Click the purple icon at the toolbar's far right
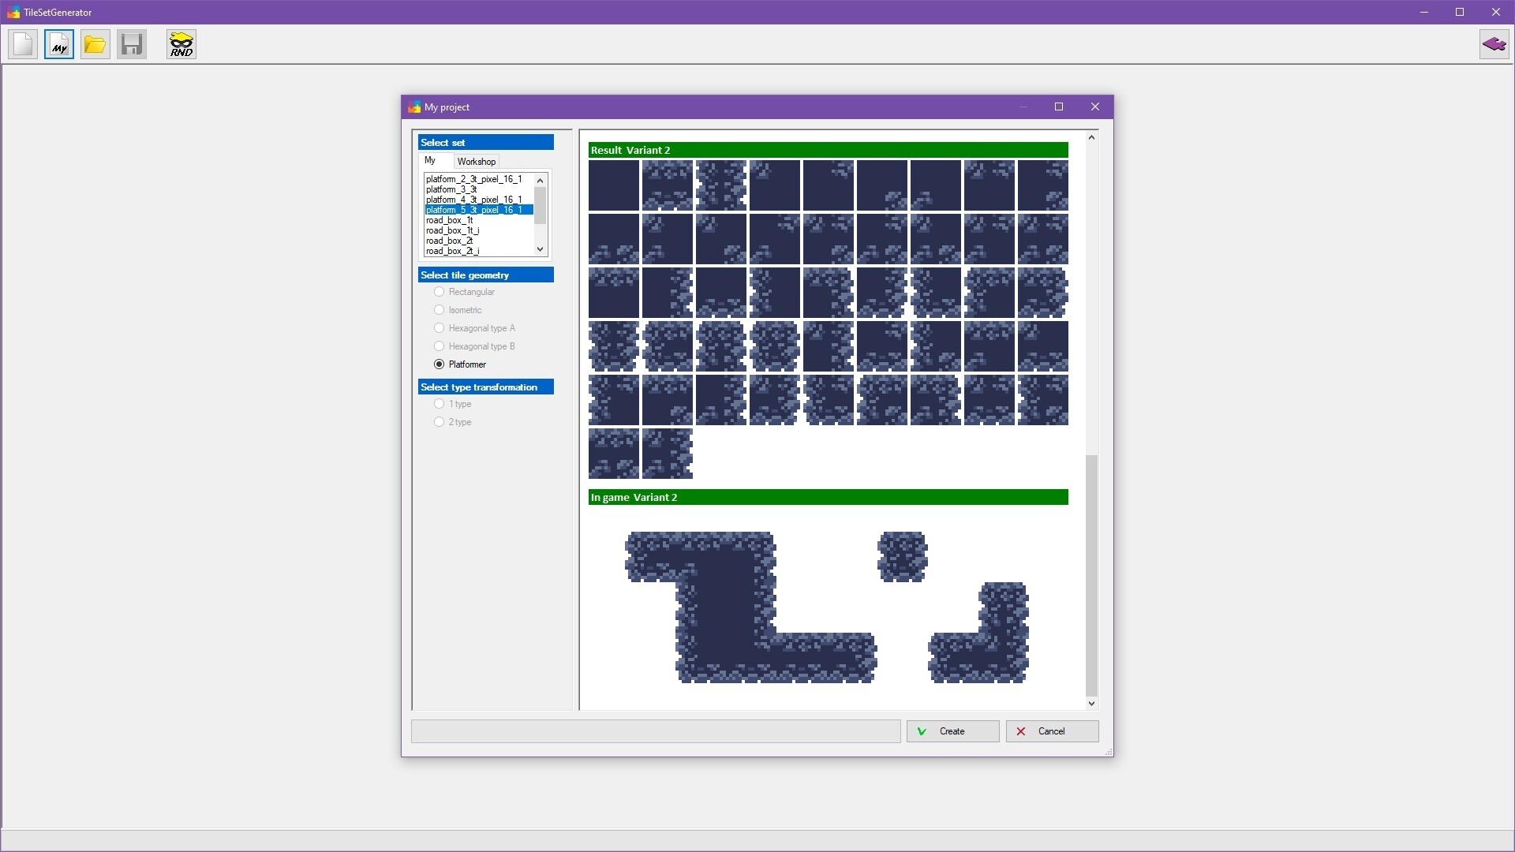Screen dimensions: 1515x852 [x=1494, y=44]
